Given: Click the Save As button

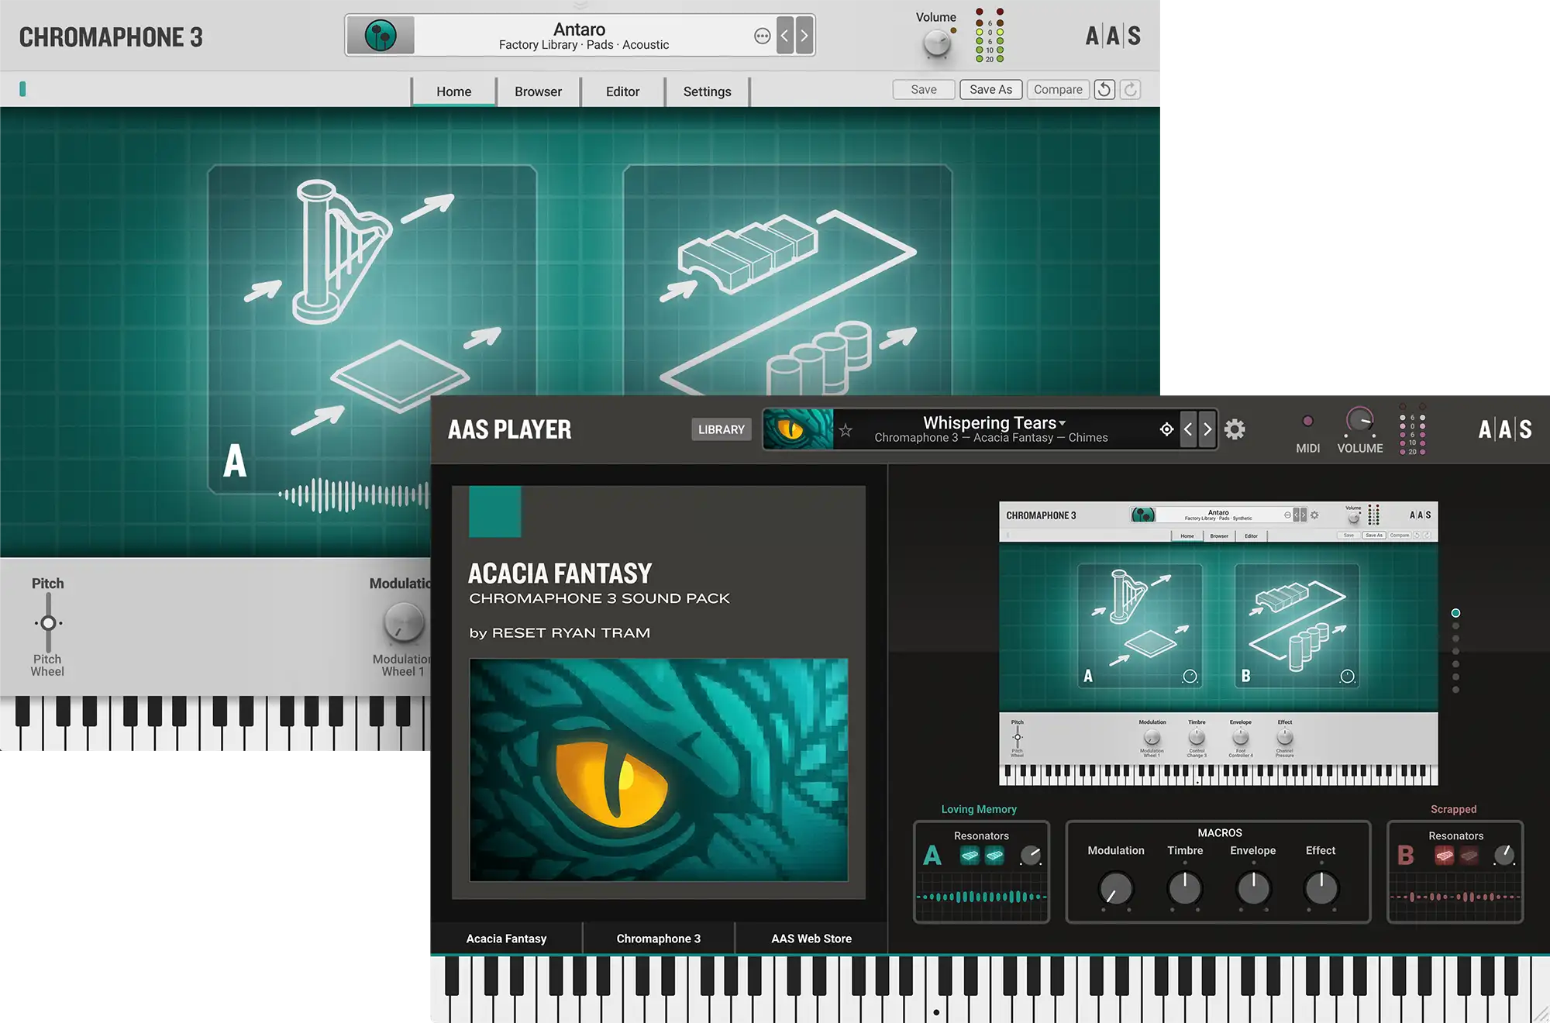Looking at the screenshot, I should point(990,89).
